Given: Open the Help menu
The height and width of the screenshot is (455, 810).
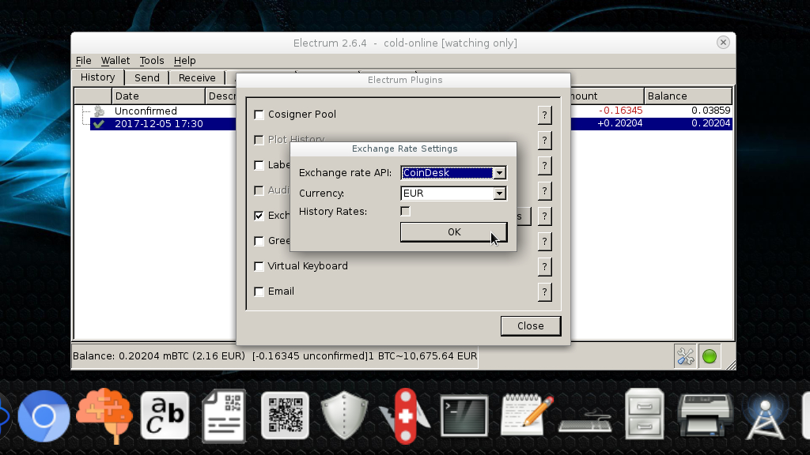Looking at the screenshot, I should pyautogui.click(x=184, y=60).
